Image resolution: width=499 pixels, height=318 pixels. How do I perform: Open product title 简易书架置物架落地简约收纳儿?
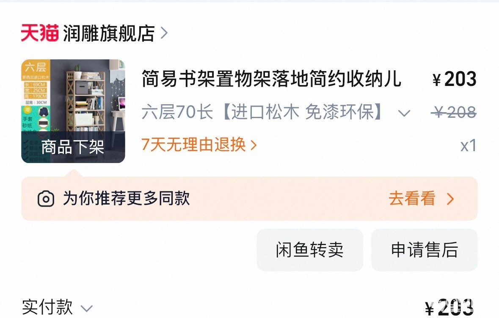point(271,79)
